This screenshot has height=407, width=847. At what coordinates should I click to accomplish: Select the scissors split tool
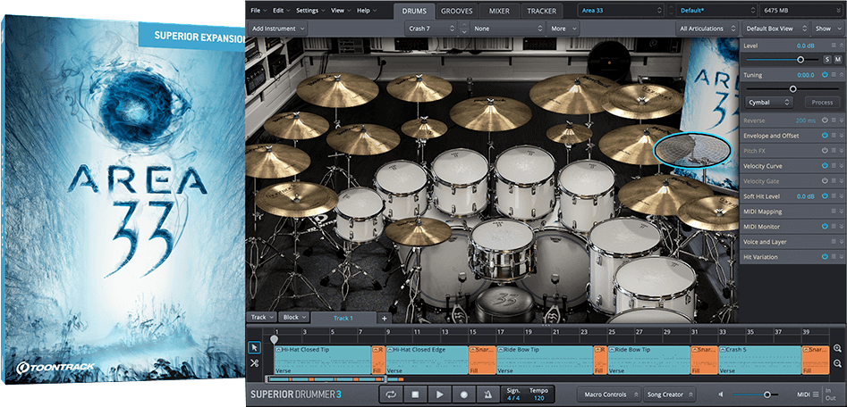(254, 363)
